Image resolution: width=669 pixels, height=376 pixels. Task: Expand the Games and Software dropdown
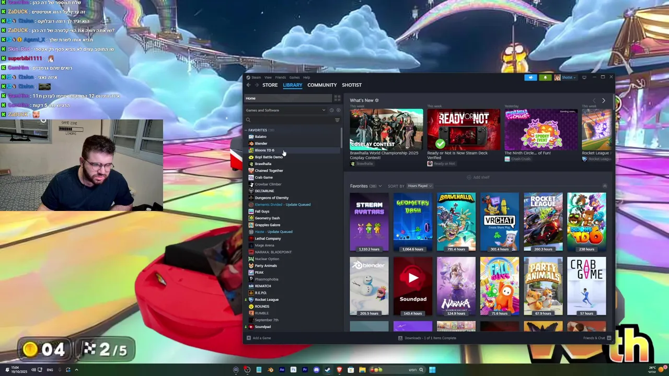point(285,110)
